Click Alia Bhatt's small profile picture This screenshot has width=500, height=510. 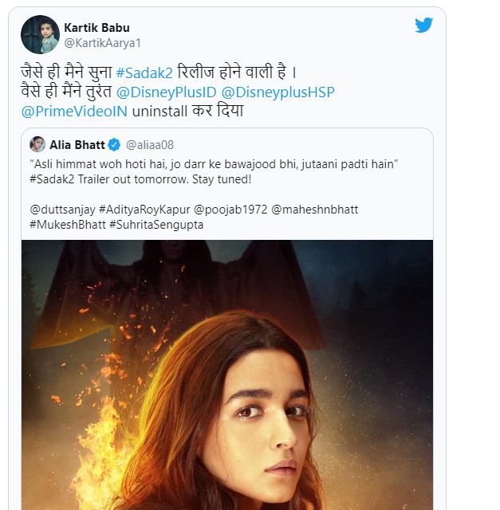click(x=37, y=144)
